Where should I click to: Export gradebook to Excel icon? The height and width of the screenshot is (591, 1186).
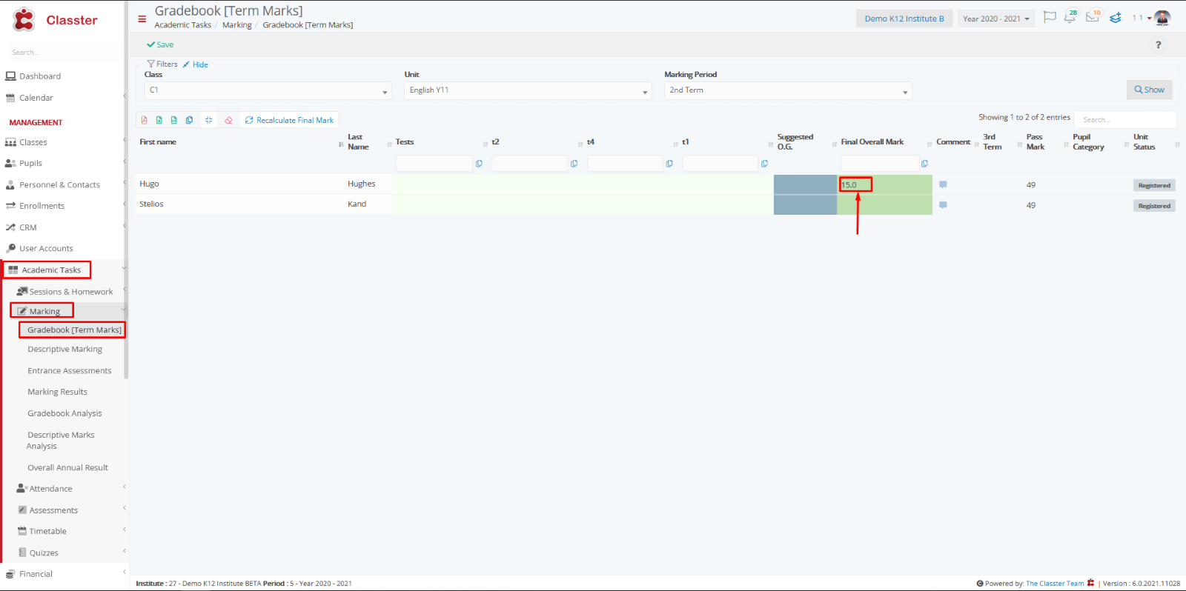coord(159,120)
